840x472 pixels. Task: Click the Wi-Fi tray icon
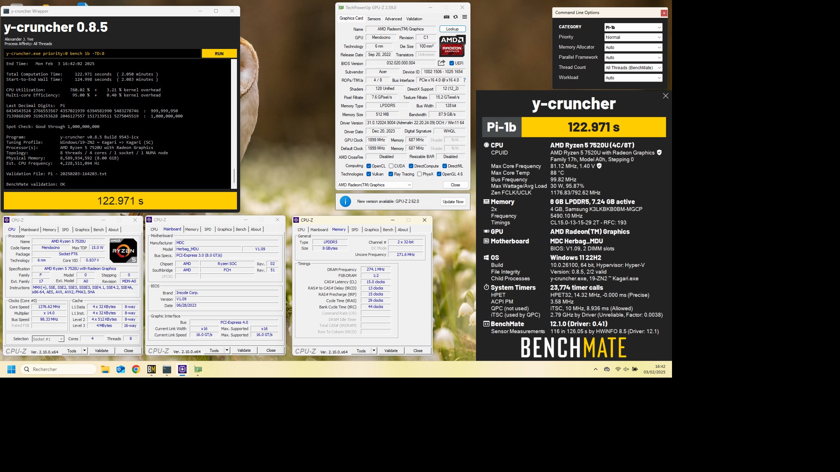(618, 369)
